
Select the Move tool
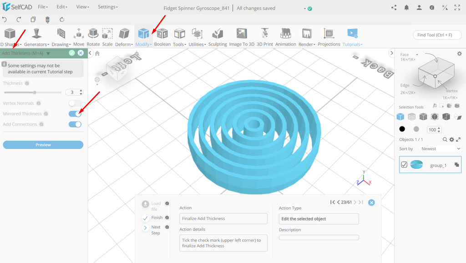point(79,37)
